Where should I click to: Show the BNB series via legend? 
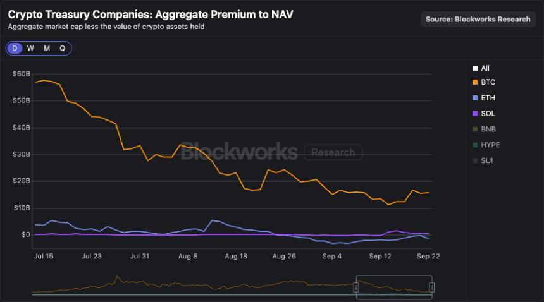(x=488, y=129)
